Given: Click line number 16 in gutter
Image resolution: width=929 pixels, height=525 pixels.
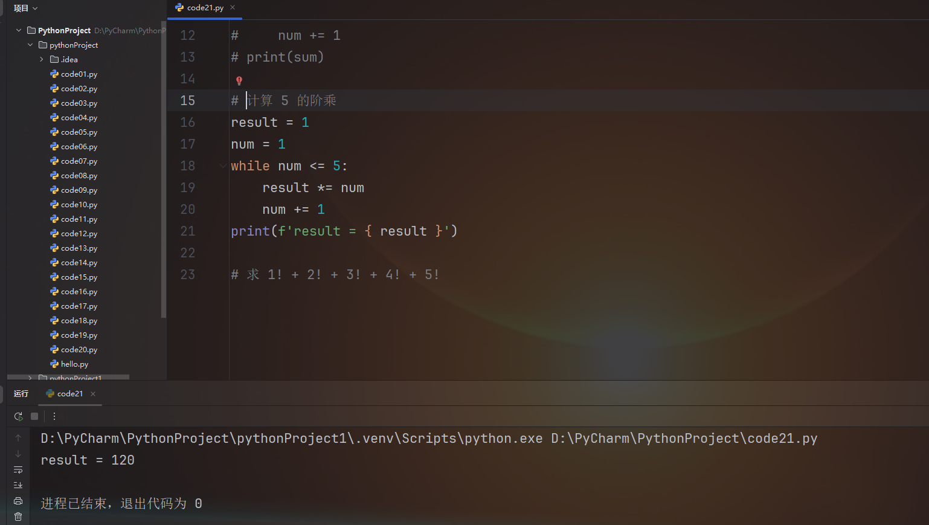Looking at the screenshot, I should pyautogui.click(x=188, y=123).
